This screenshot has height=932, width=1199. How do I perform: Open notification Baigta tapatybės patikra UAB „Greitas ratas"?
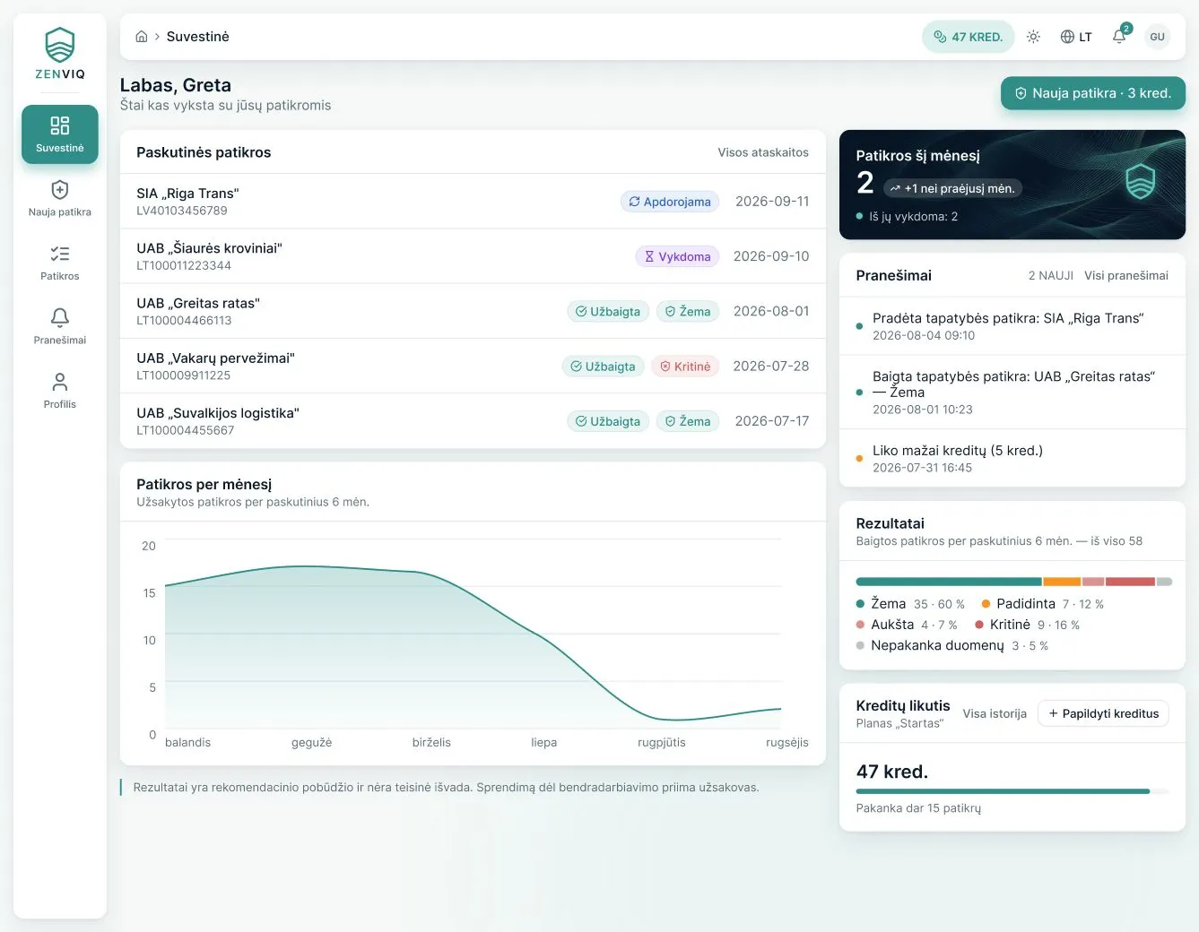click(1012, 393)
